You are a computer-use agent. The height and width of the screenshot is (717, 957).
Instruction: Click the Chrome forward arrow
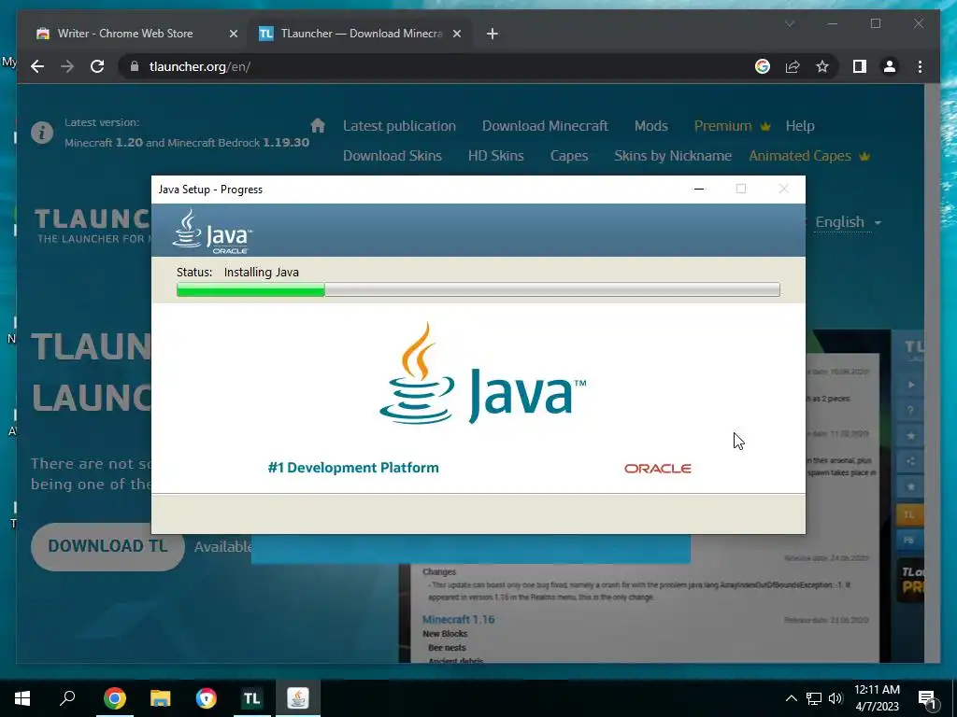tap(67, 66)
